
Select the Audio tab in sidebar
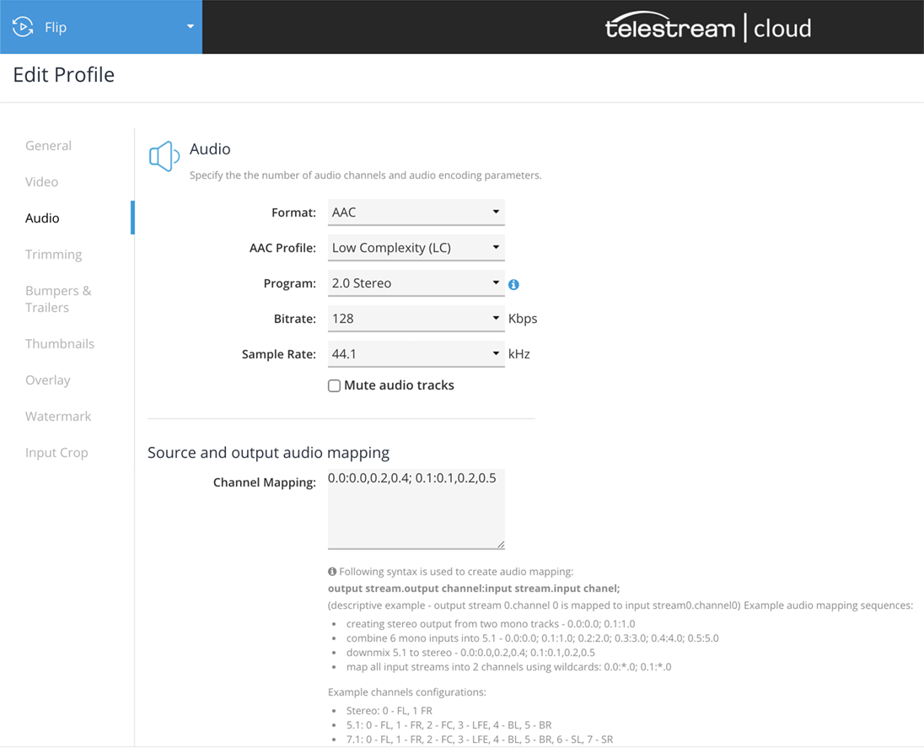click(42, 218)
